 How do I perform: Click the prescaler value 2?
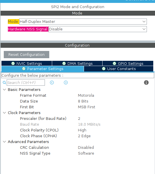[x=79, y=119]
